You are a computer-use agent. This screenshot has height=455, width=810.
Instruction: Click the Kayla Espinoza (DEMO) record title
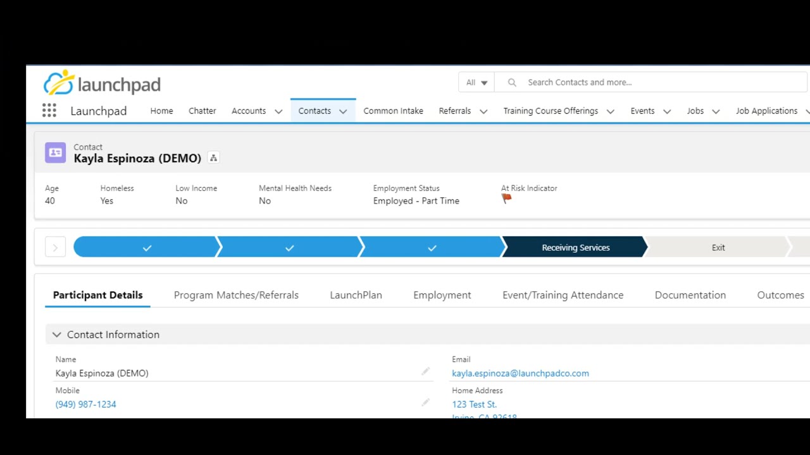(137, 159)
